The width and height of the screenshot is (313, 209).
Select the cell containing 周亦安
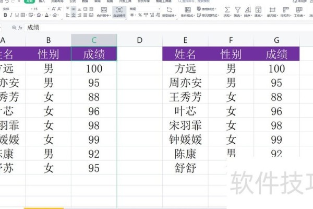pos(185,83)
